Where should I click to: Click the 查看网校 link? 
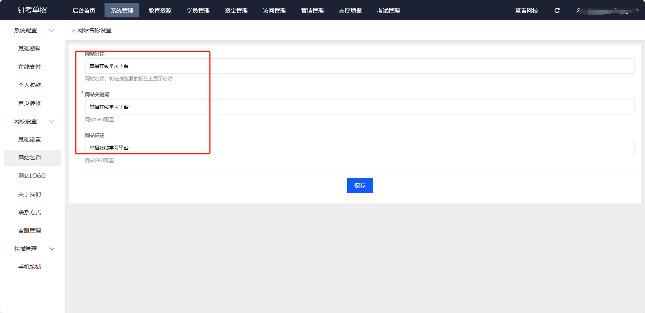[x=527, y=11]
